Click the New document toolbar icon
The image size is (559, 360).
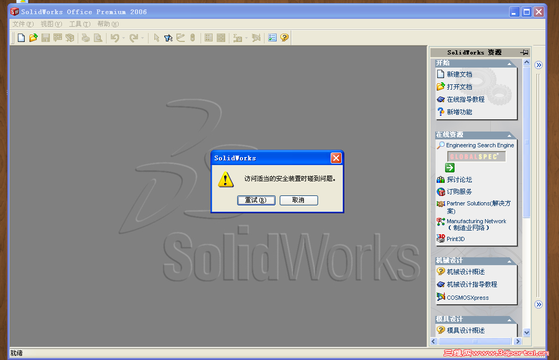tap(21, 38)
